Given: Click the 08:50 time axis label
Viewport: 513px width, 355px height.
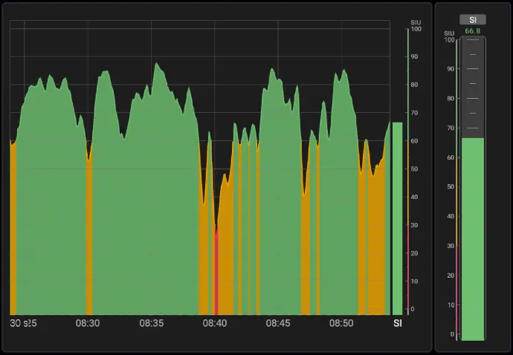Looking at the screenshot, I should [x=341, y=323].
